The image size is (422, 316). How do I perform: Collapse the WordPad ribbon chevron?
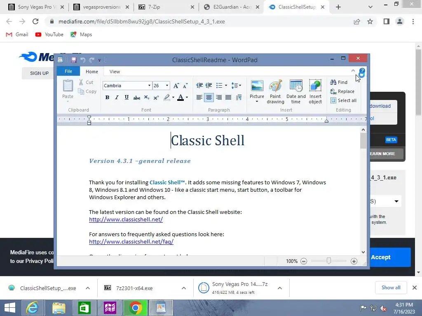pyautogui.click(x=353, y=71)
